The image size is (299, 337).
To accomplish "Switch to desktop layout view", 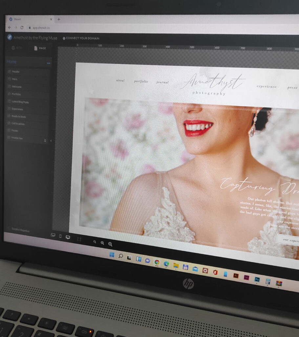I will click(68, 237).
